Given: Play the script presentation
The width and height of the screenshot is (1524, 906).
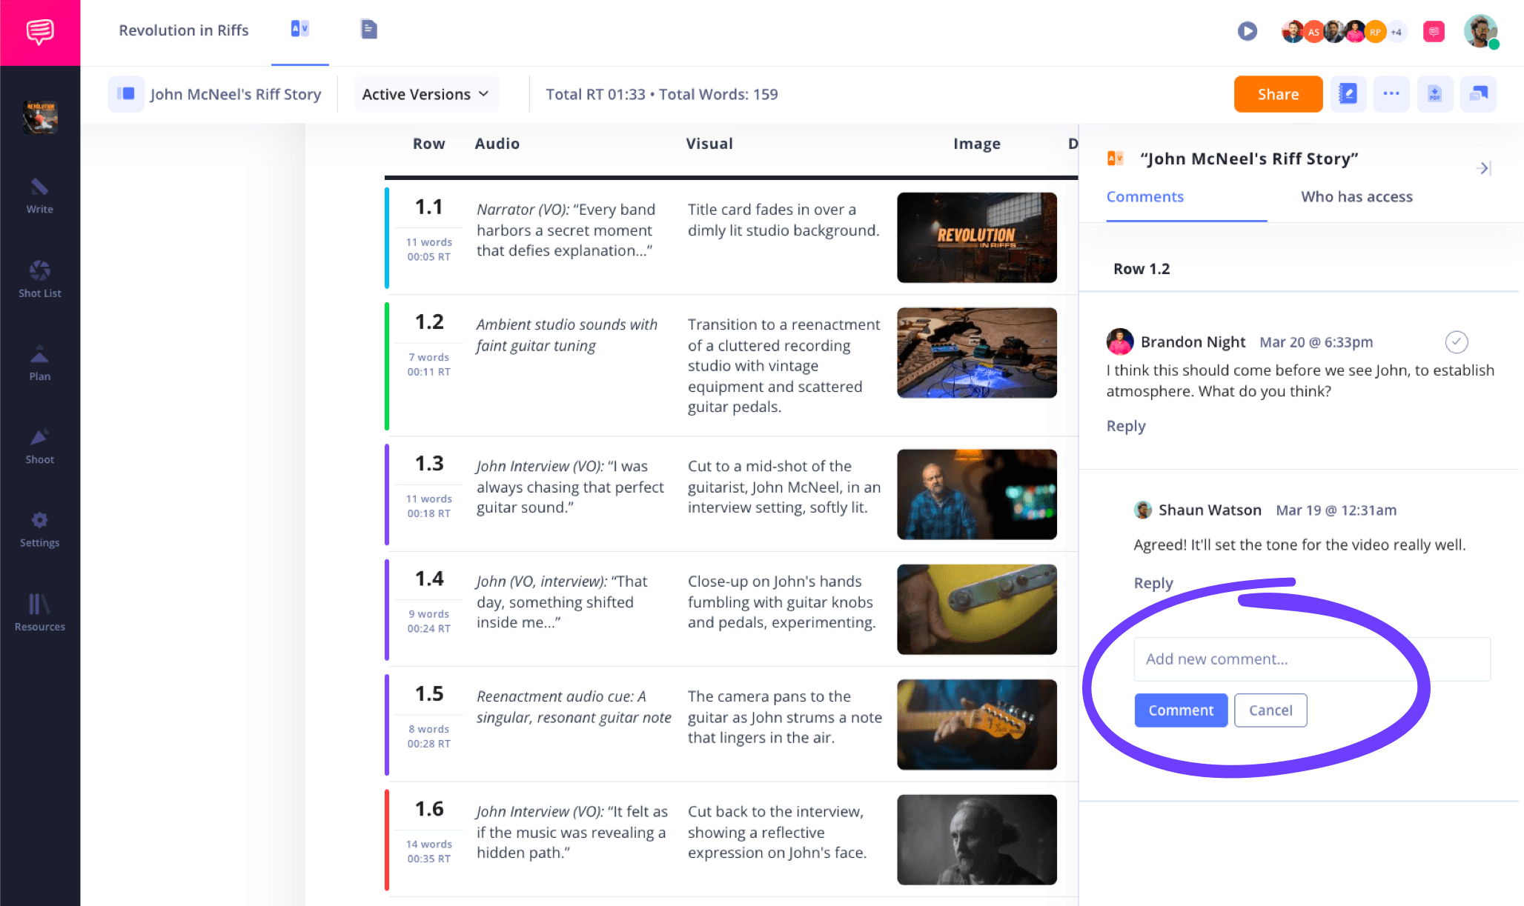Looking at the screenshot, I should pos(1248,31).
